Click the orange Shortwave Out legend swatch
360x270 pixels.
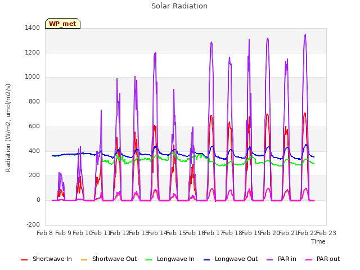[84, 260]
